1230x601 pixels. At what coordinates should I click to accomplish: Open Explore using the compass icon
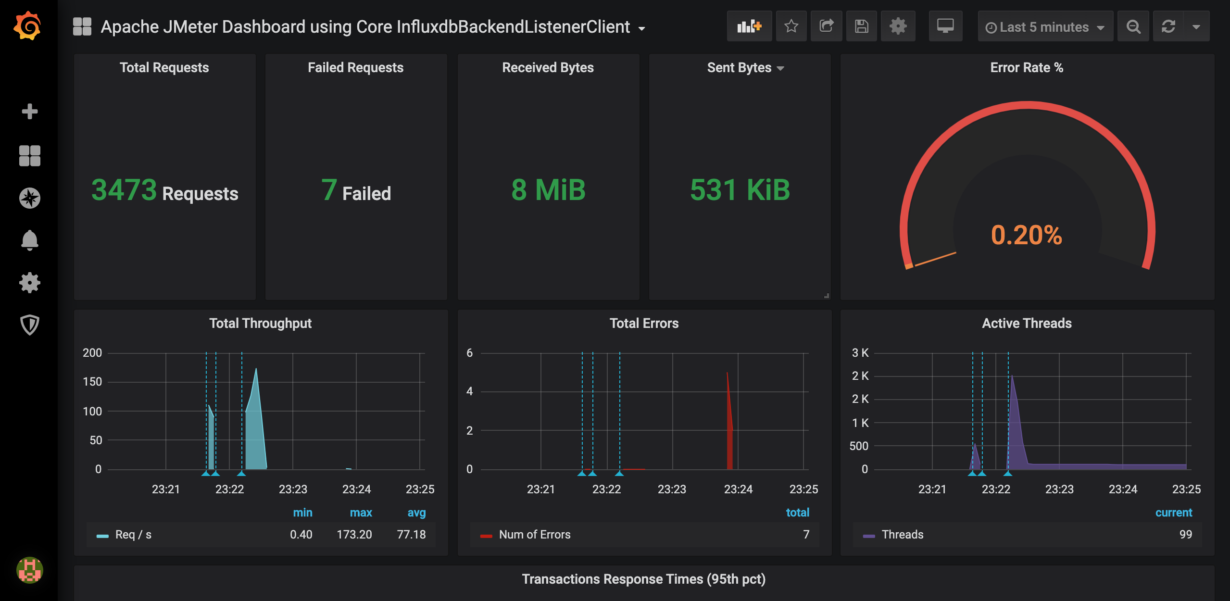coord(30,198)
